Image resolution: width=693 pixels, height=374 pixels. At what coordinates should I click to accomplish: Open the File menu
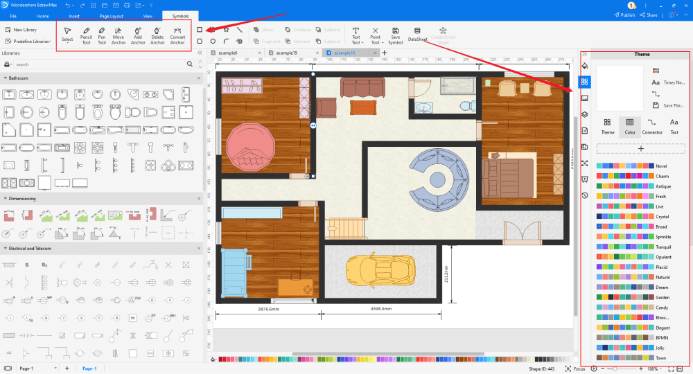click(x=12, y=16)
